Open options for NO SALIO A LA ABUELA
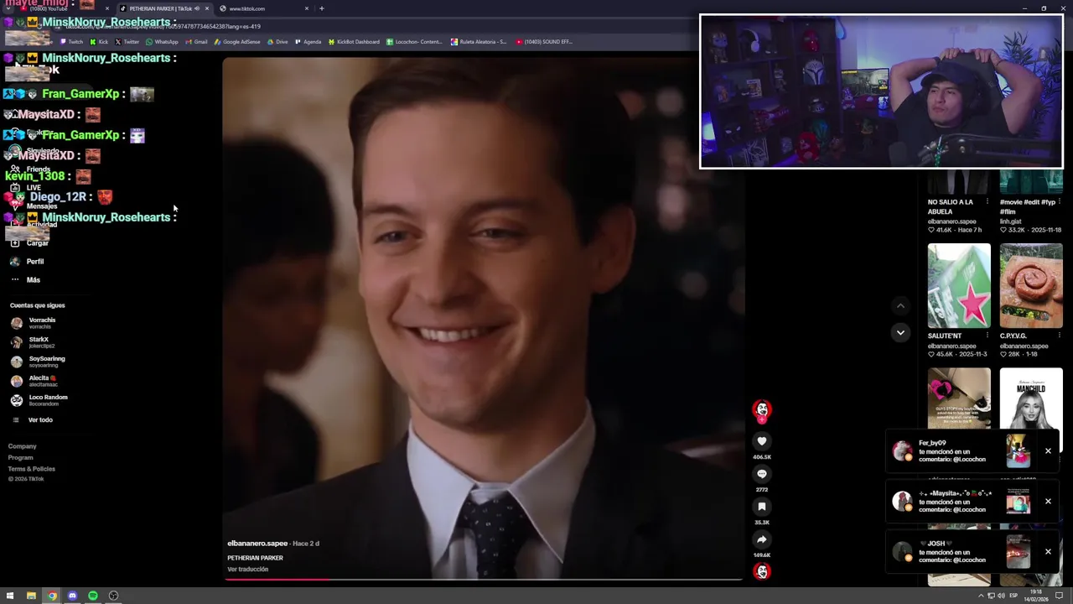 [x=987, y=202]
